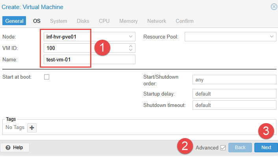This screenshot has width=278, height=157.
Task: Open the Resource Pool dropdown
Action: [x=271, y=37]
